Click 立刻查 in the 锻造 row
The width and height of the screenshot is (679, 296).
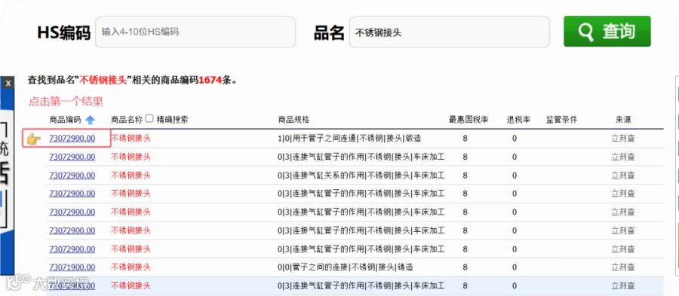[623, 139]
